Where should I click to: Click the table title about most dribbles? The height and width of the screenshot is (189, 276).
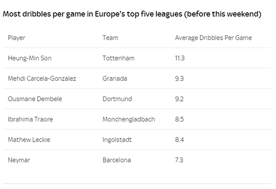pyautogui.click(x=132, y=14)
